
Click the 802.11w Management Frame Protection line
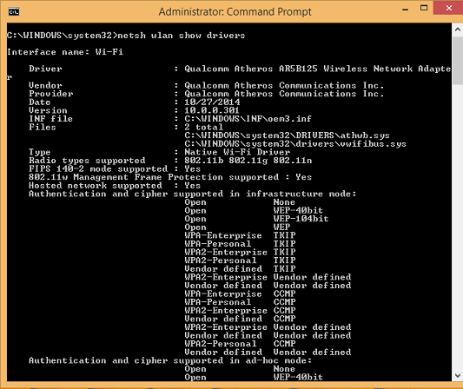pyautogui.click(x=170, y=177)
